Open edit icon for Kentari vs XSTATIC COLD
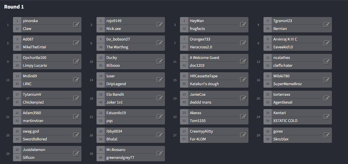The width and height of the screenshot is (348, 164). point(327,117)
